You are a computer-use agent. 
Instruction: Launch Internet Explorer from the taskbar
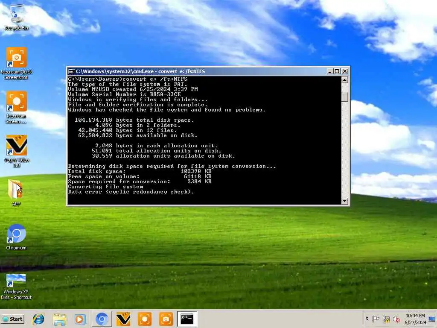pos(38,319)
